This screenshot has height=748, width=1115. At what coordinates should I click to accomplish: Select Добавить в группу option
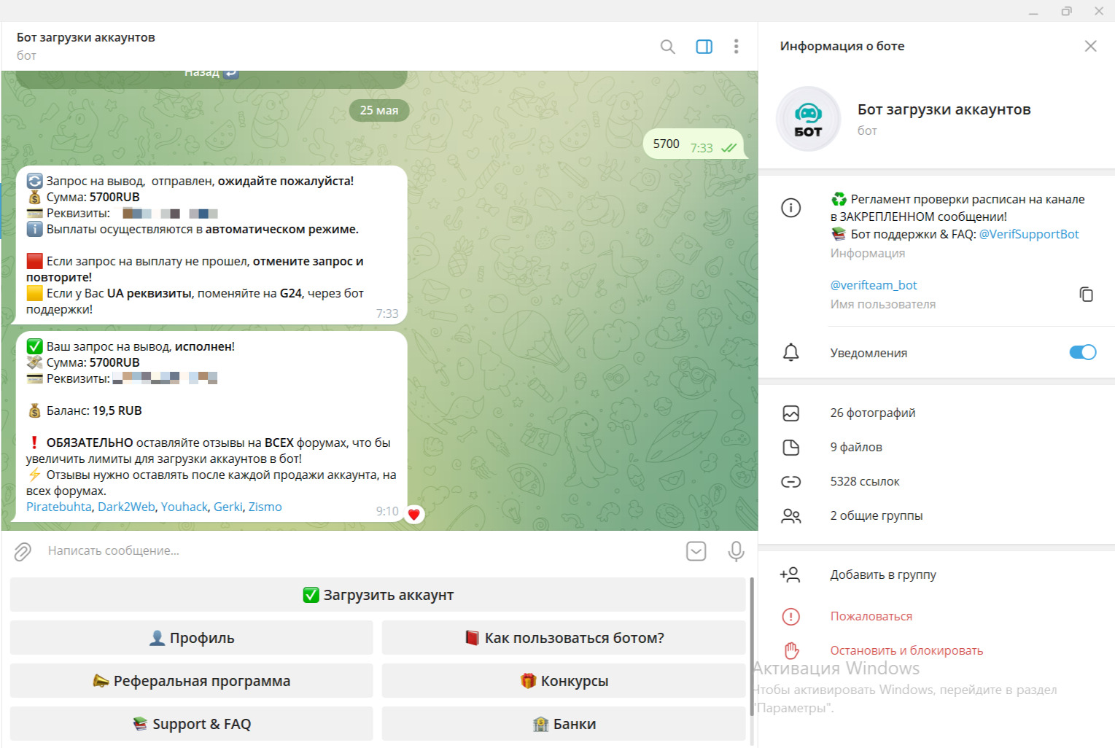pos(882,574)
